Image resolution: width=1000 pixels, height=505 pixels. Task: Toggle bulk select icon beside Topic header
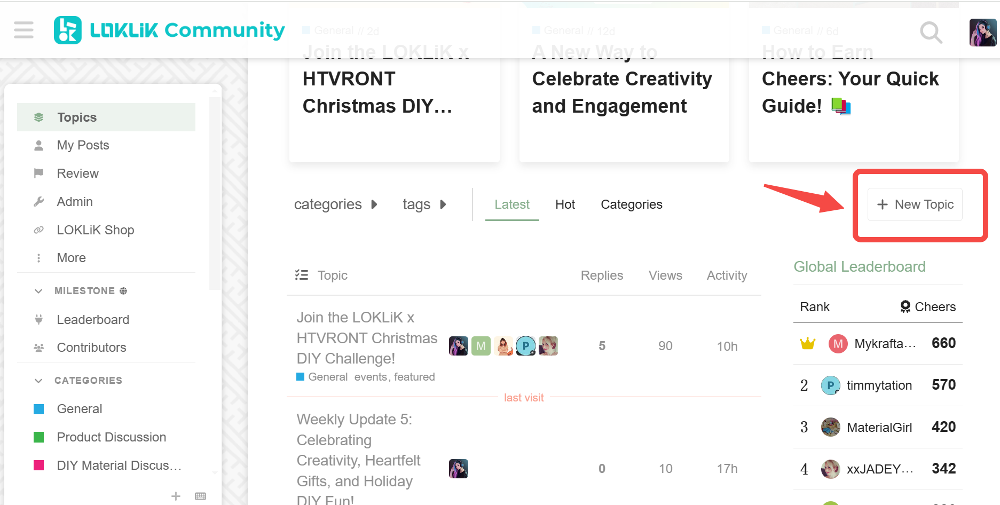click(x=302, y=275)
